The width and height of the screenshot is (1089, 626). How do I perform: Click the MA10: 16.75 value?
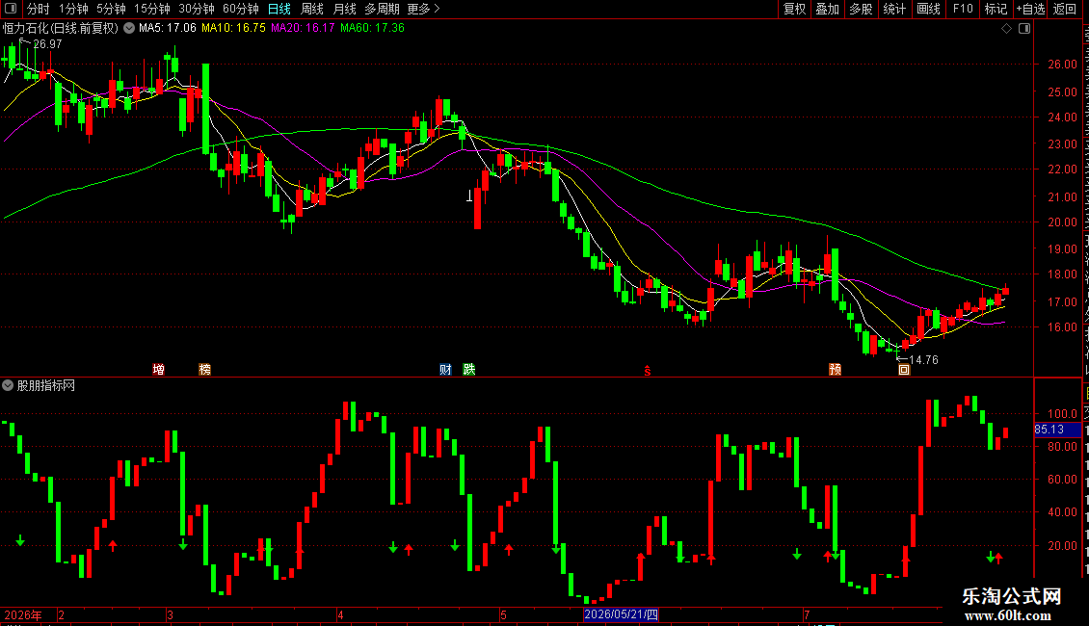pyautogui.click(x=233, y=28)
